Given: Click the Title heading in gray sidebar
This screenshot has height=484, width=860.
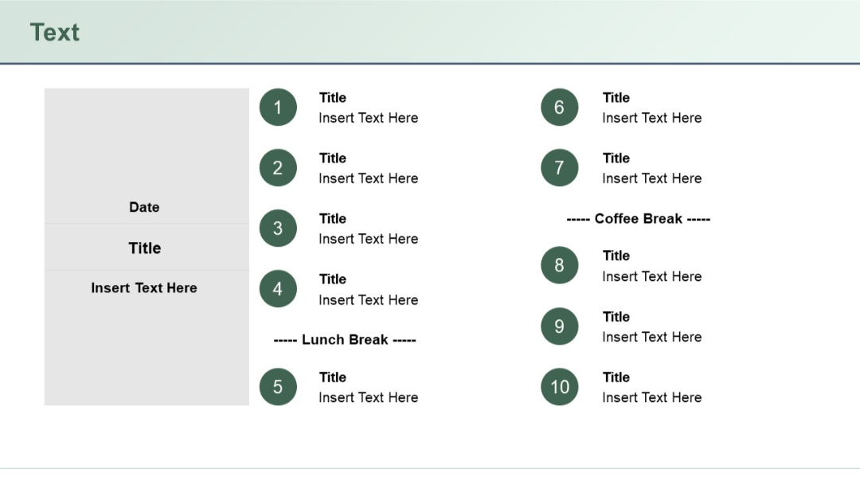Looking at the screenshot, I should 144,248.
